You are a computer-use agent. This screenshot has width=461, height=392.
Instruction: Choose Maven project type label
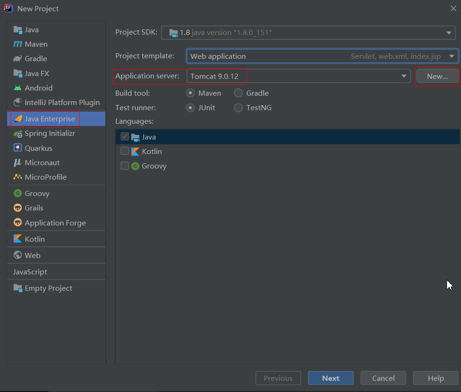(36, 44)
